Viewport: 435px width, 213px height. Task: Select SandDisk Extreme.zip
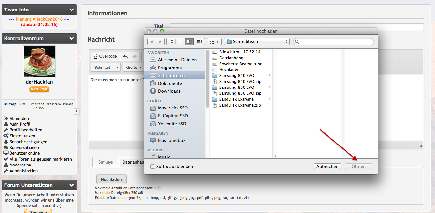tap(240, 105)
